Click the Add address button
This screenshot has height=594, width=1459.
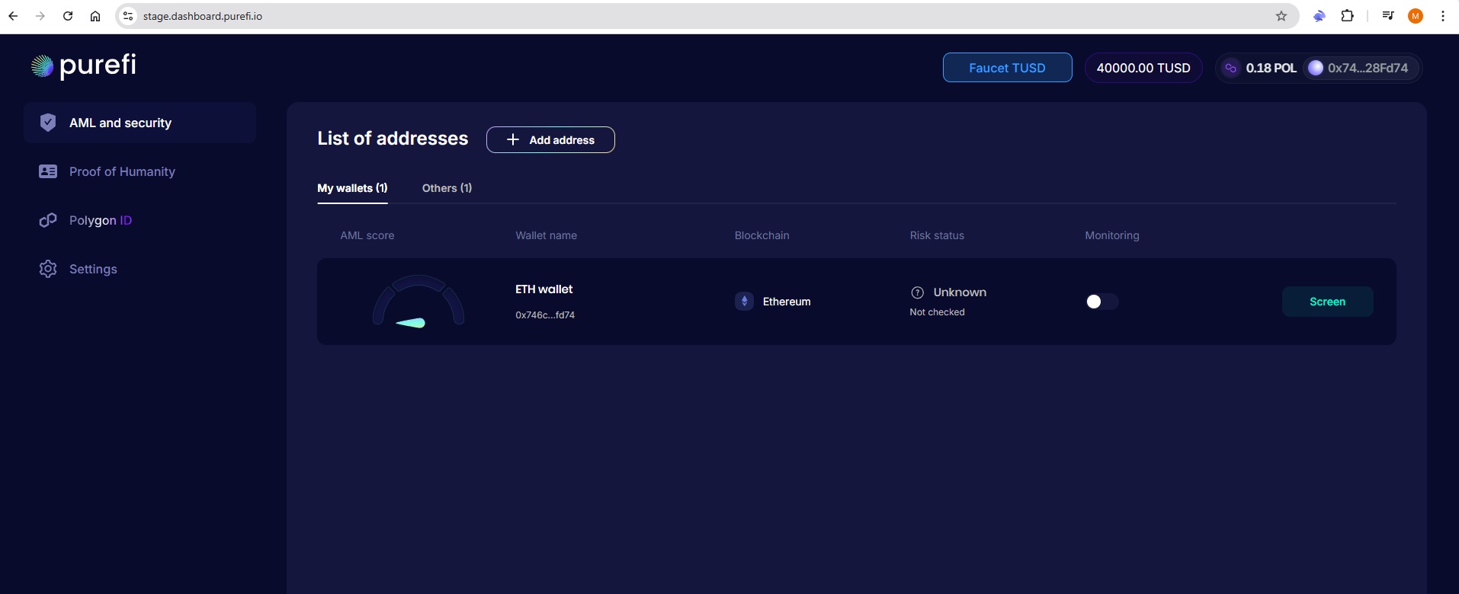point(550,140)
